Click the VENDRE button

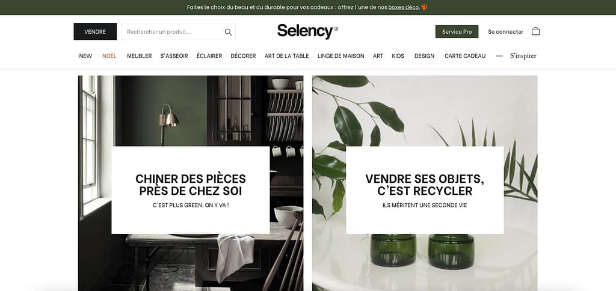click(95, 31)
